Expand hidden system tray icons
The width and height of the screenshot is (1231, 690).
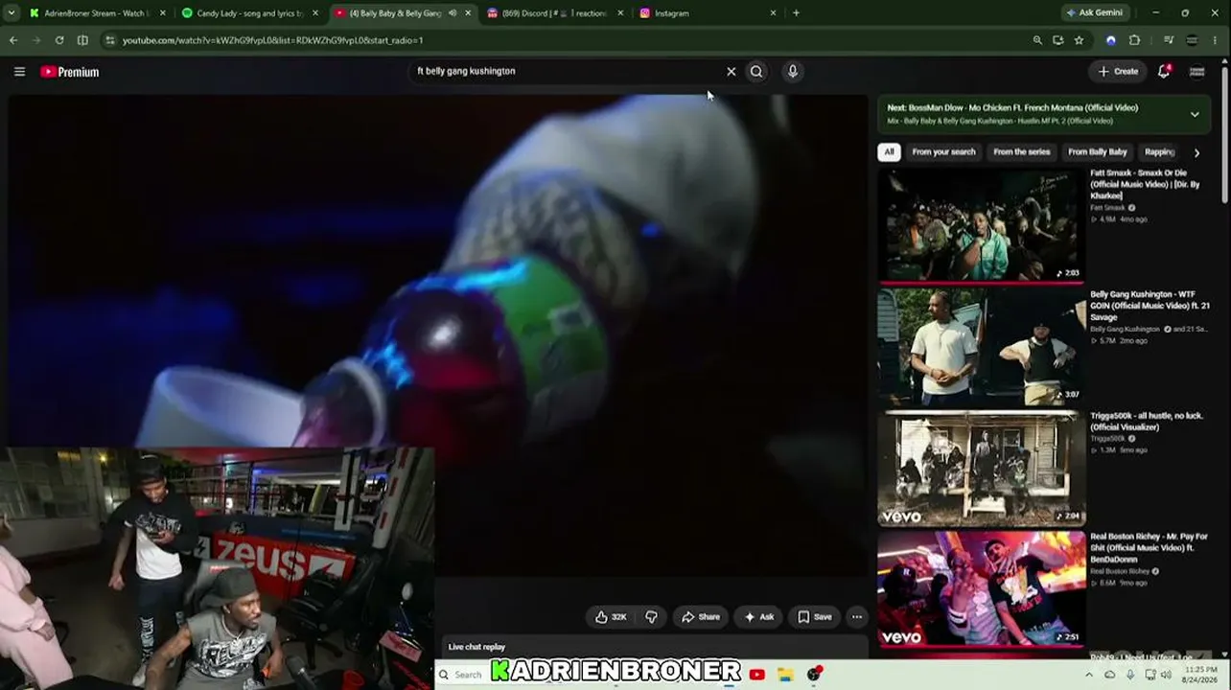(1088, 675)
